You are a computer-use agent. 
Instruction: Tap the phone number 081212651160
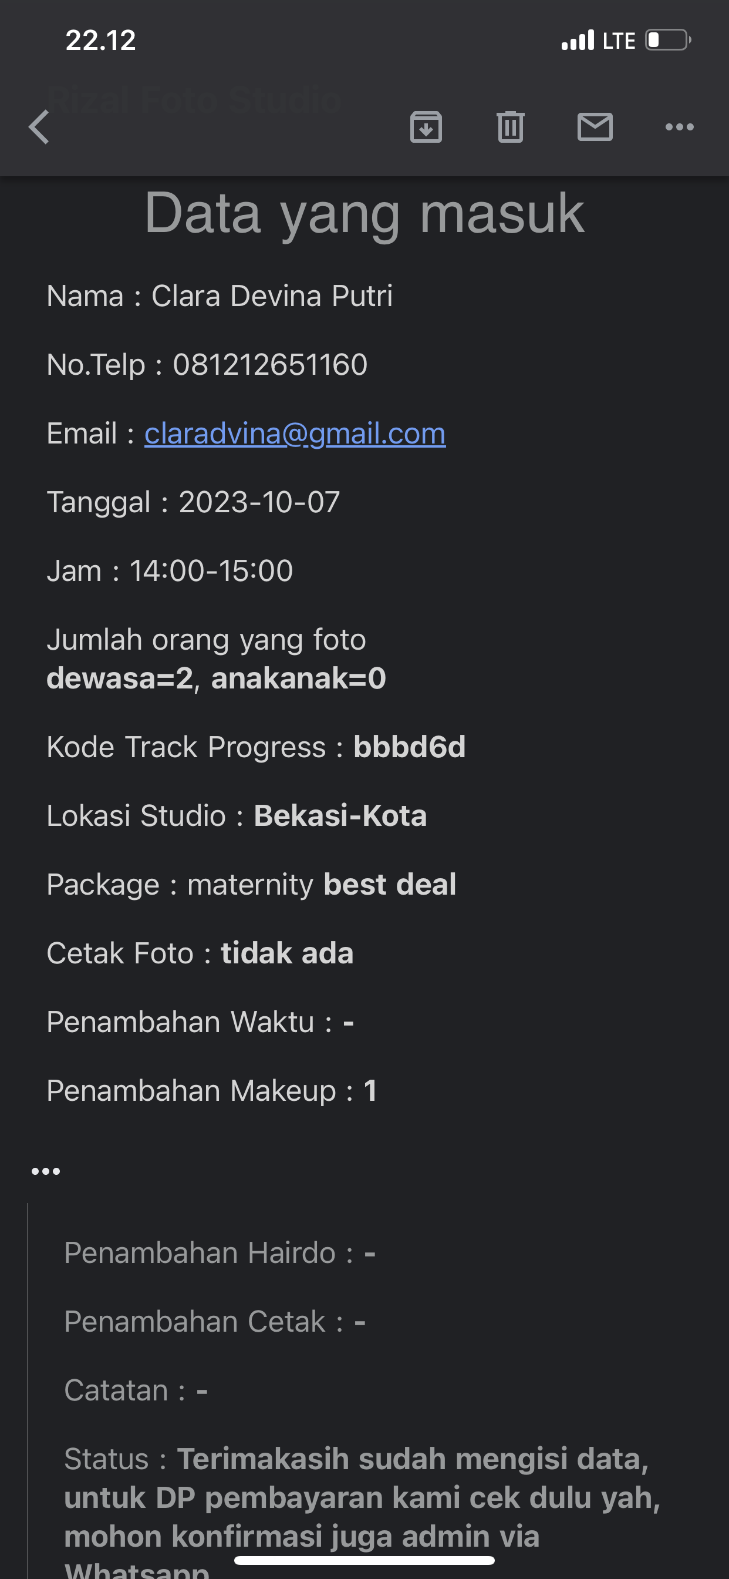269,365
